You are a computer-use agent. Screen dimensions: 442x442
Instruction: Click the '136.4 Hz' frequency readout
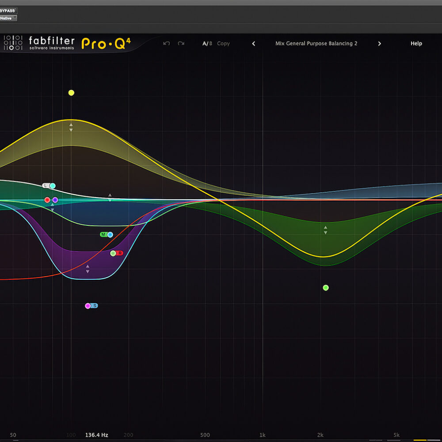97,435
